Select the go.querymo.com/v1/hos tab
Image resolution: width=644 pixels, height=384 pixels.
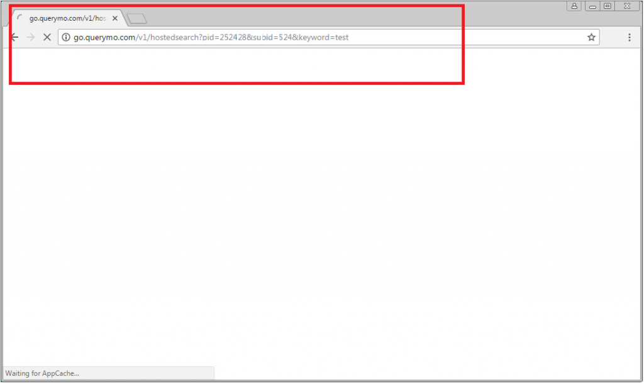[x=68, y=18]
